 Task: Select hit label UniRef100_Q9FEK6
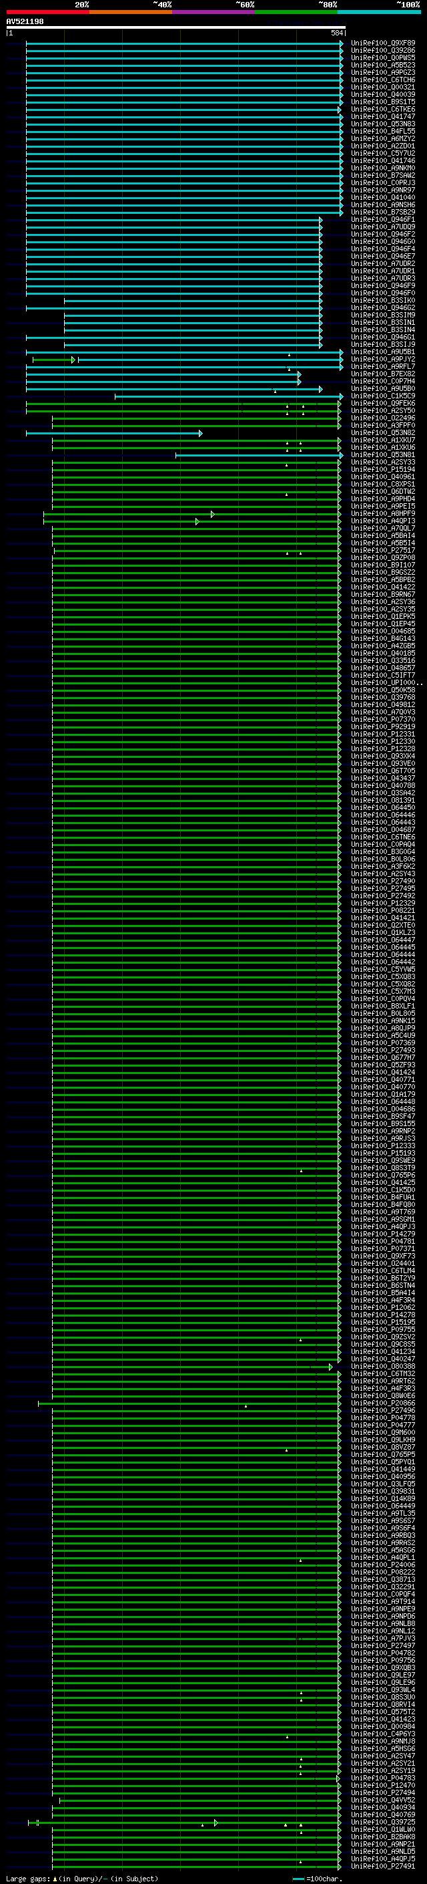382,404
